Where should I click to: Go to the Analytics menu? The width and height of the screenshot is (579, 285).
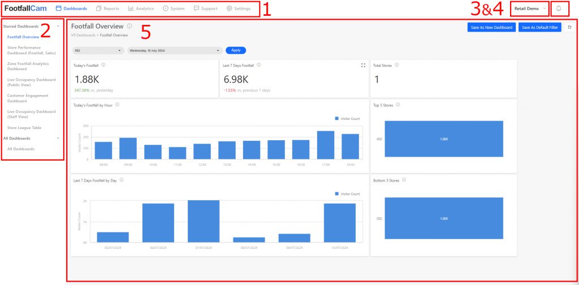coord(141,8)
